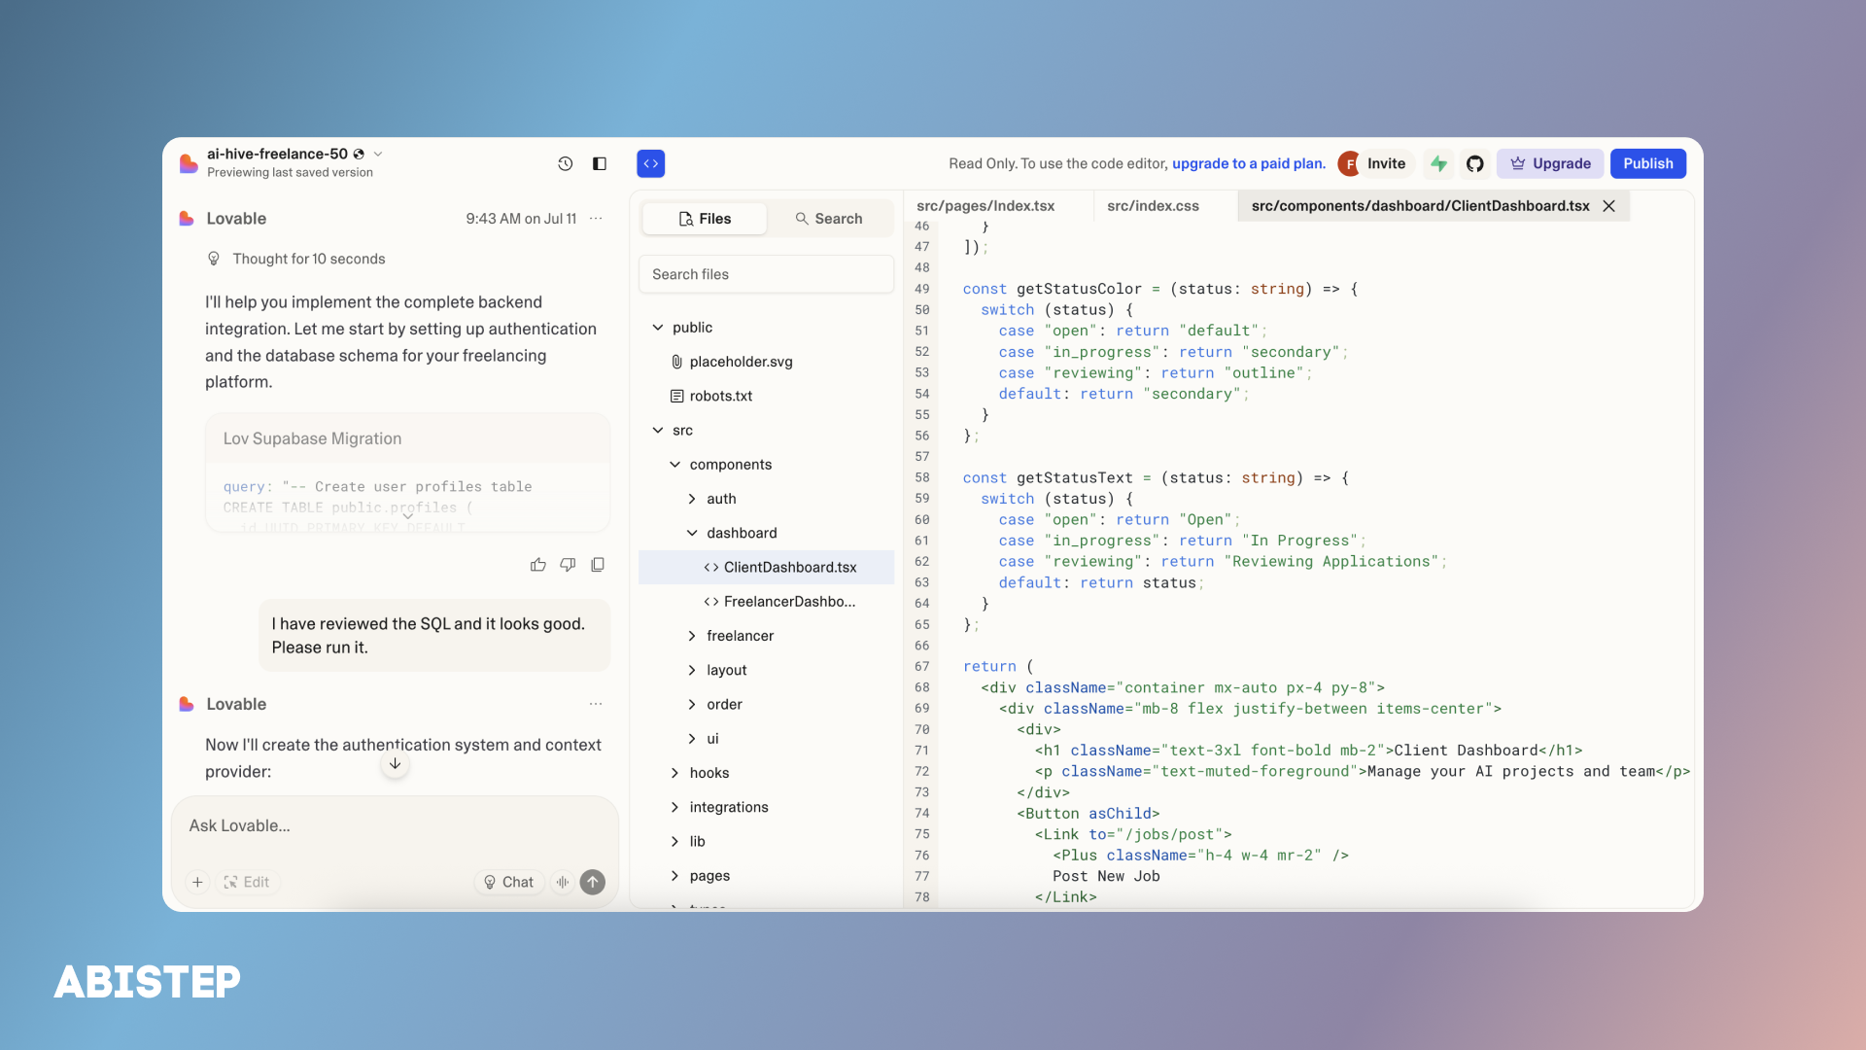1866x1050 pixels.
Task: Expand the ai-hive-freelance-50 project dropdown
Action: (x=378, y=154)
